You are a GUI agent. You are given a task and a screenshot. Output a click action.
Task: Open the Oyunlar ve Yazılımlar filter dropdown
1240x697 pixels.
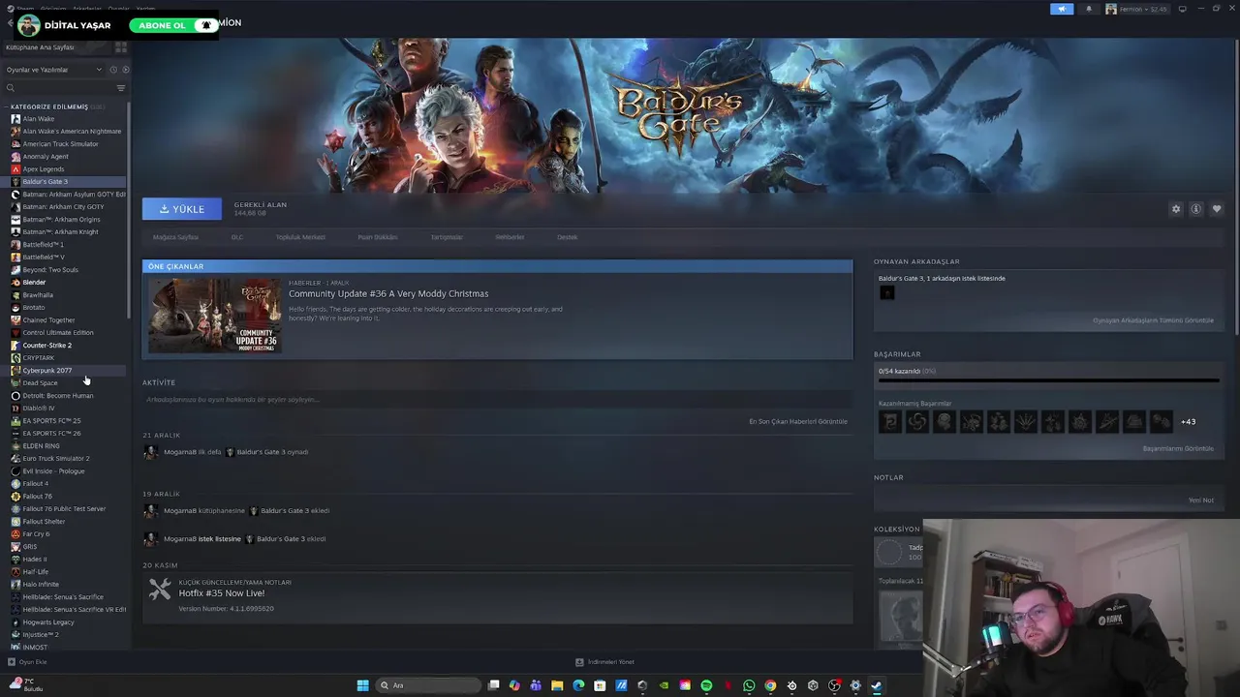[53, 70]
